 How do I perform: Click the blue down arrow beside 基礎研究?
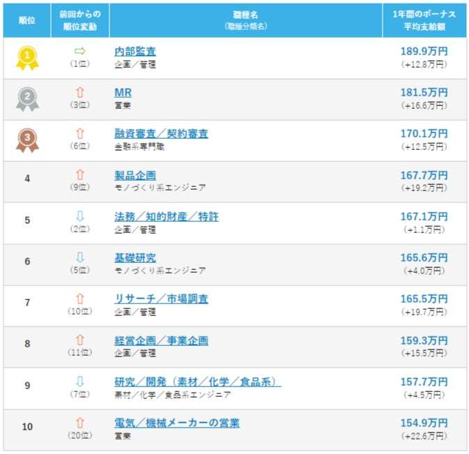point(80,257)
